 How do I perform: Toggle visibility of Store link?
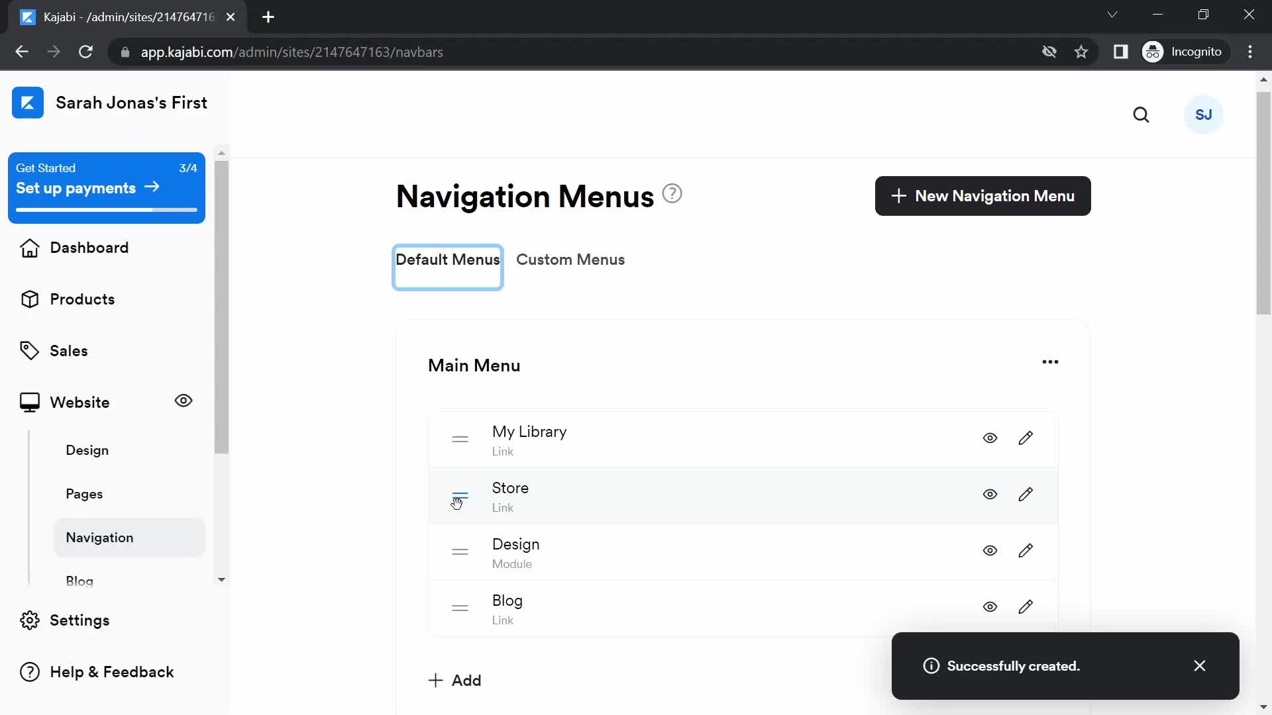tap(990, 494)
